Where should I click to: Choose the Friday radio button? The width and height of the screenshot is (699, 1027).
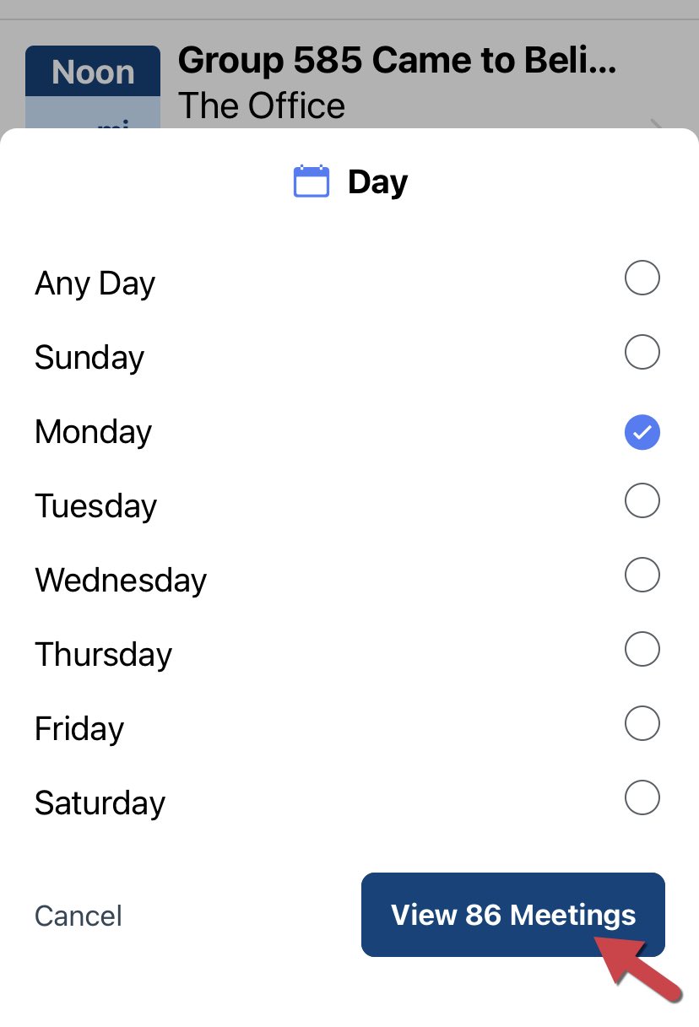[x=642, y=723]
